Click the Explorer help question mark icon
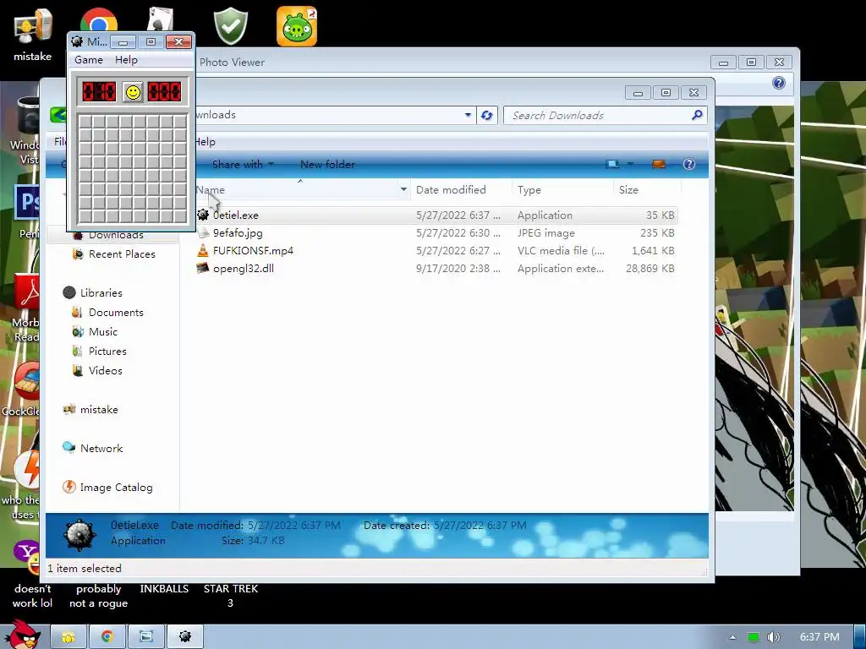Screen dimensions: 866x649 coord(688,164)
